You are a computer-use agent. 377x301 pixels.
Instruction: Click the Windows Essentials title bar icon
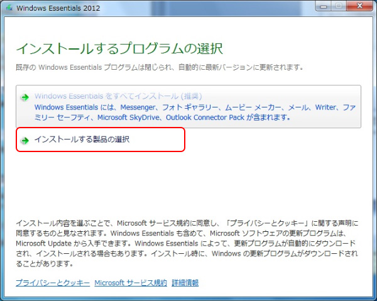point(9,8)
